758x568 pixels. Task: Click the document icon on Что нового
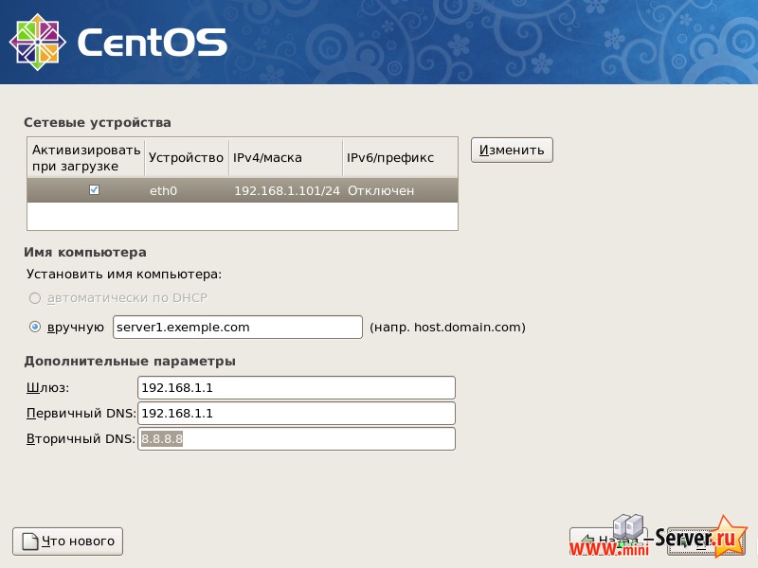30,541
